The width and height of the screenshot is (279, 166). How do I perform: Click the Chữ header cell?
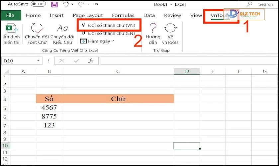pyautogui.click(x=118, y=99)
